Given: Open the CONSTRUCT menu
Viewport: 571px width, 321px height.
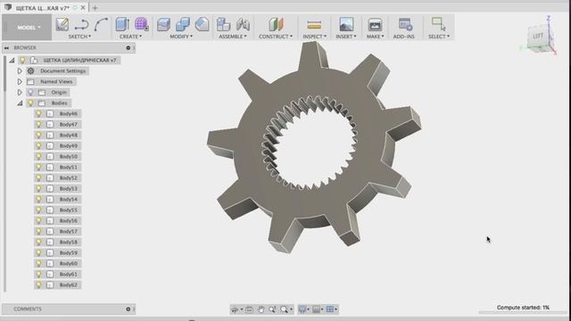Looking at the screenshot, I should click(x=276, y=37).
